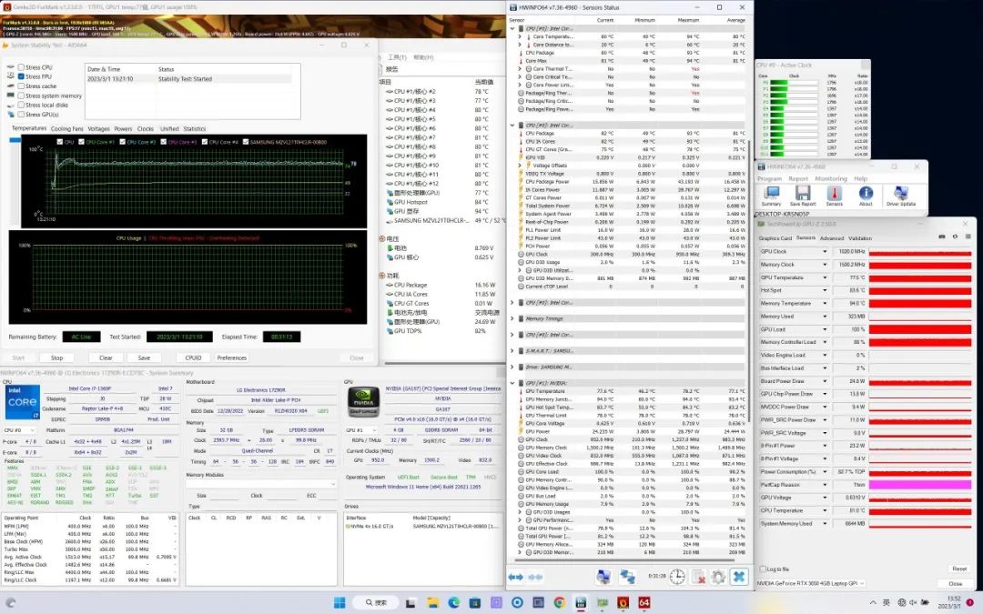Toggle the Log to file checkbox

(x=761, y=569)
